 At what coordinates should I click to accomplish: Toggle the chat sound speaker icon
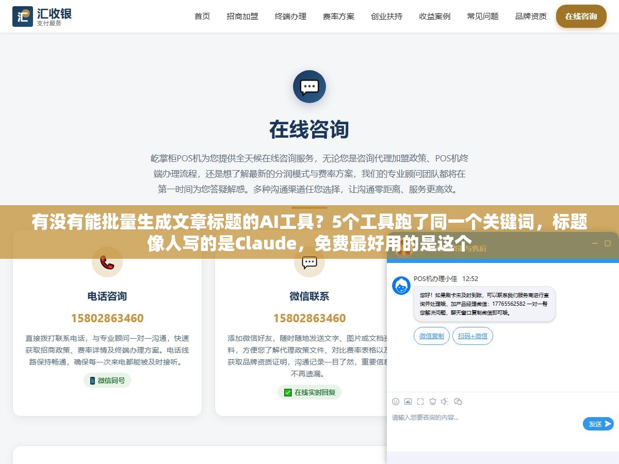pos(445,402)
